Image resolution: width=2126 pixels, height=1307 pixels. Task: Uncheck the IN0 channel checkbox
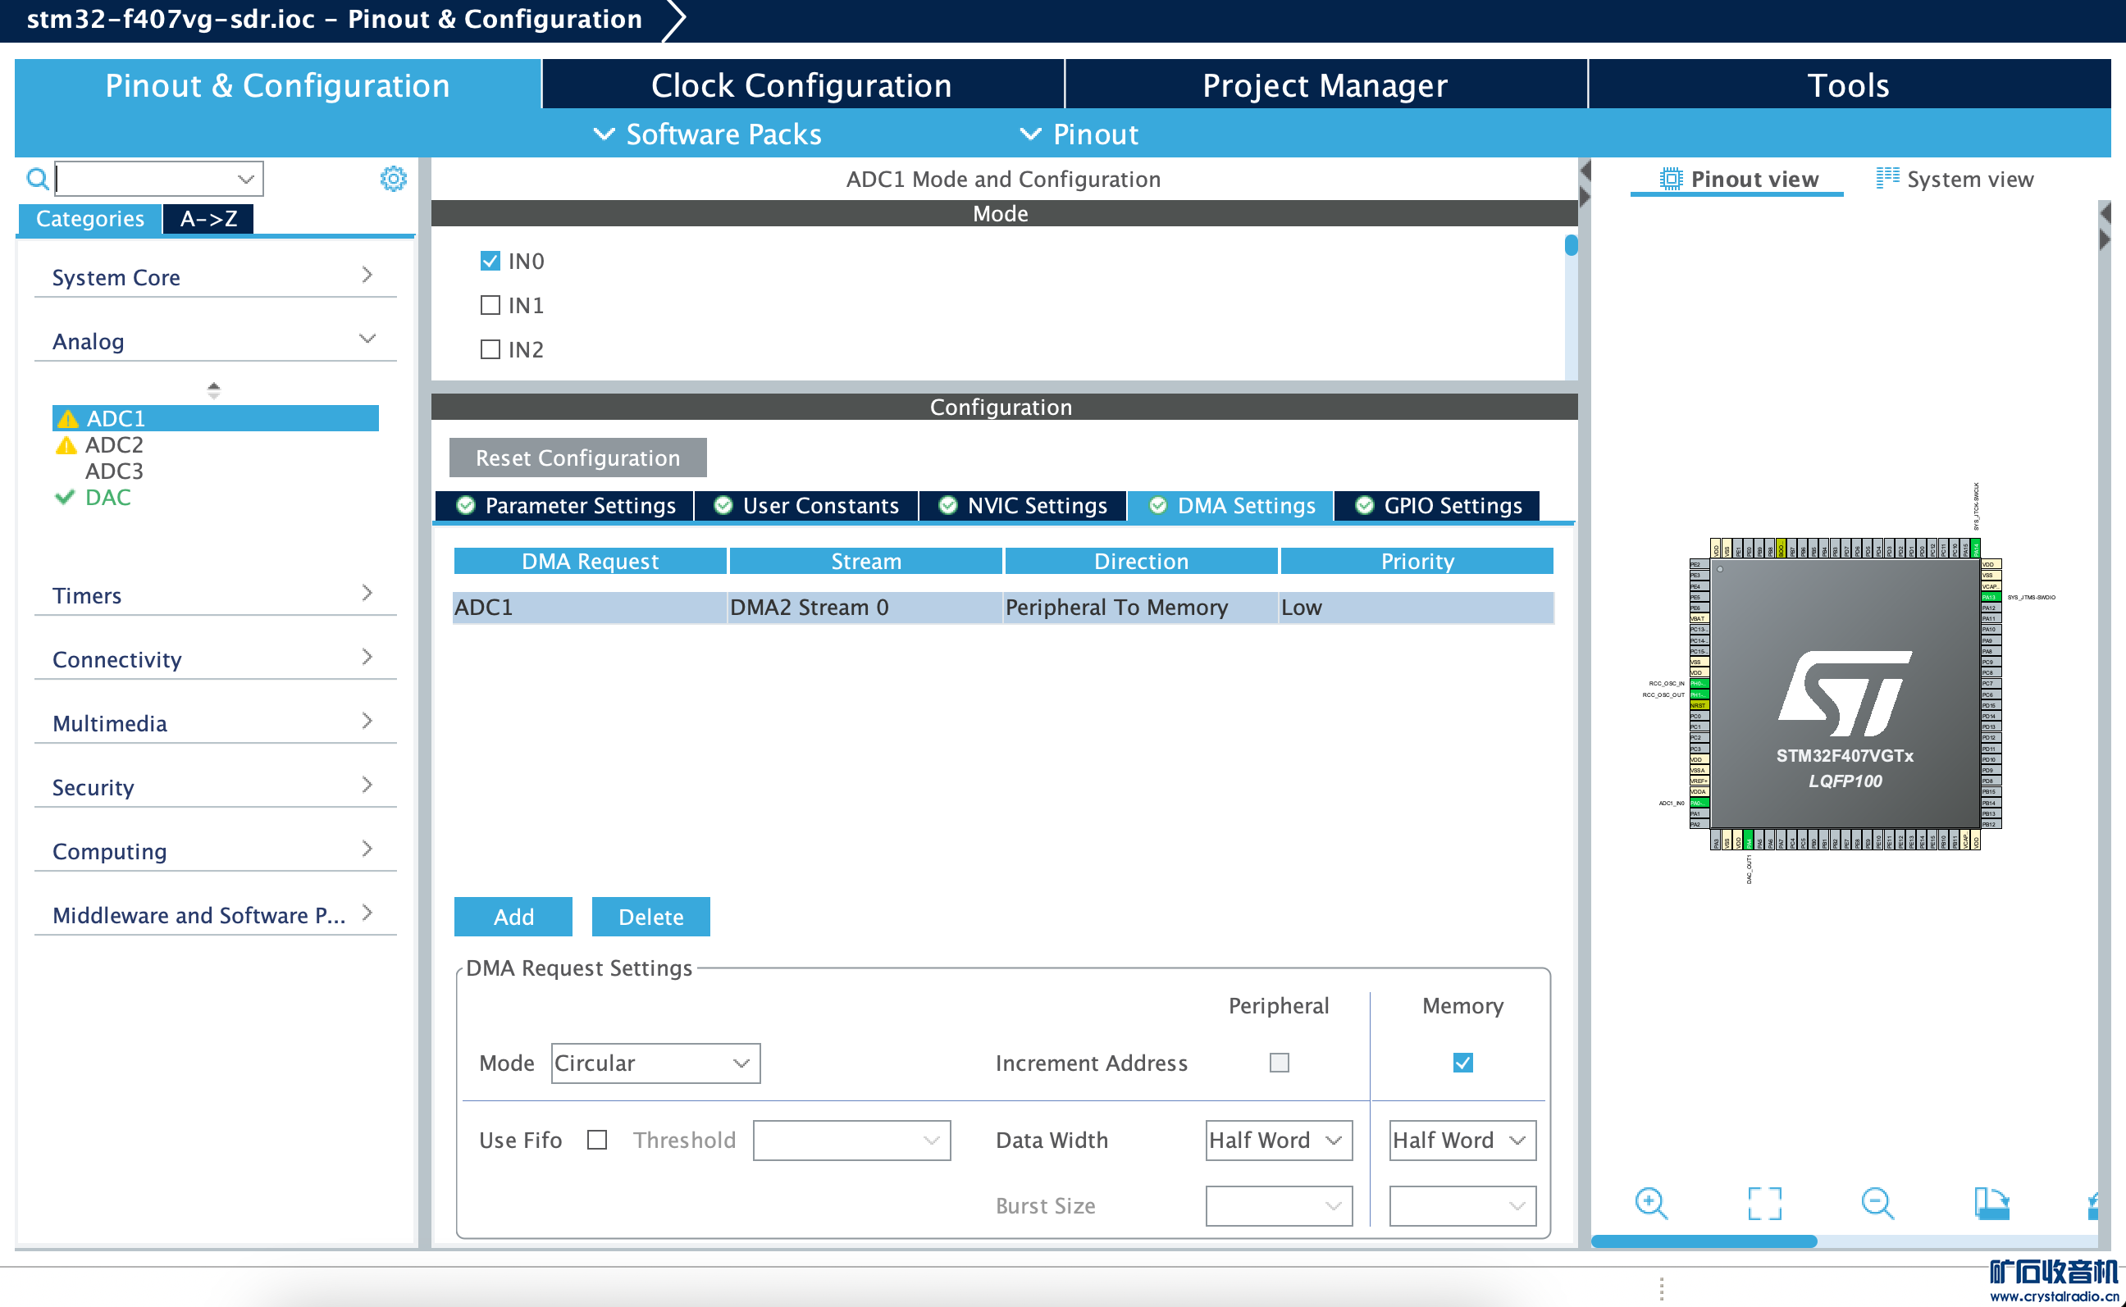[490, 261]
